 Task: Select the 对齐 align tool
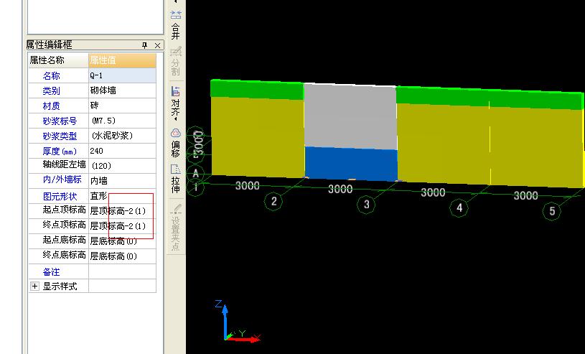[176, 103]
